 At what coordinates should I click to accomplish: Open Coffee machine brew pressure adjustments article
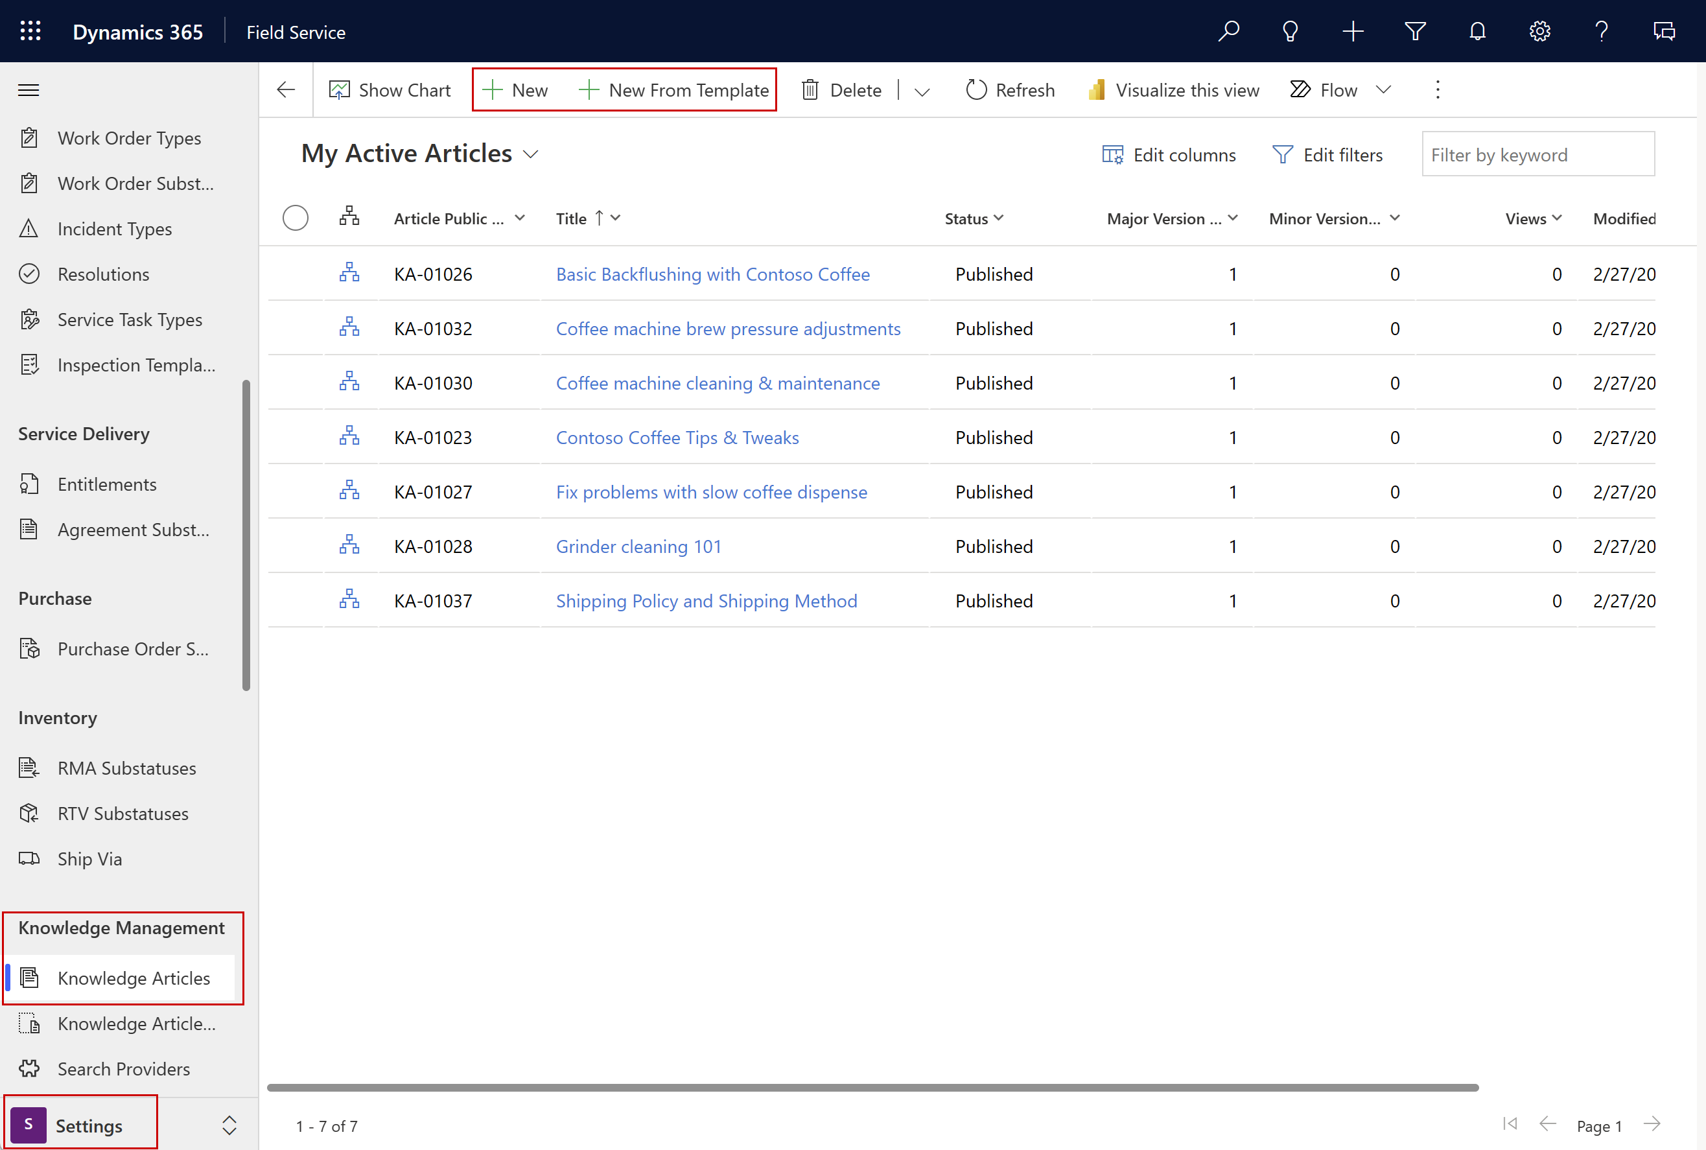tap(727, 327)
